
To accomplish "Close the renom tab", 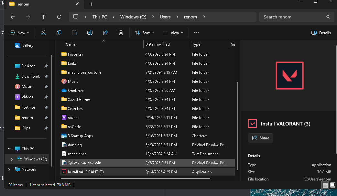I will [x=77, y=4].
